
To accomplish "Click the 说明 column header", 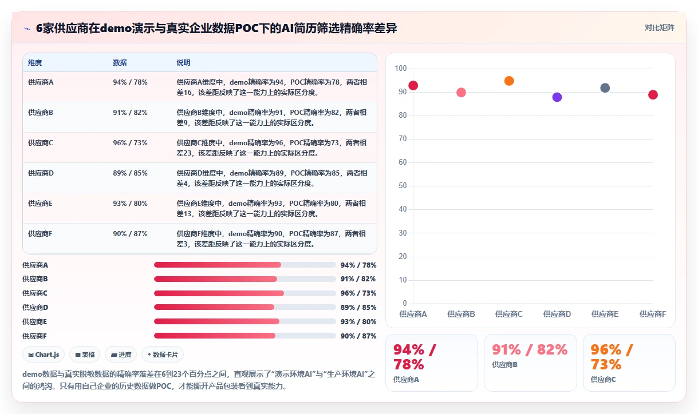I will [183, 63].
